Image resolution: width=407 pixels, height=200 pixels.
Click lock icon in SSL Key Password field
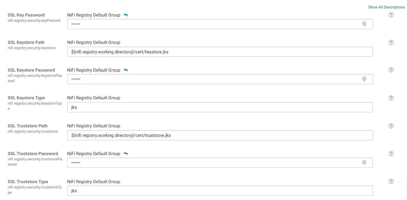click(x=364, y=24)
